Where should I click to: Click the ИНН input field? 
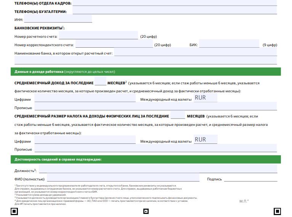58,19
